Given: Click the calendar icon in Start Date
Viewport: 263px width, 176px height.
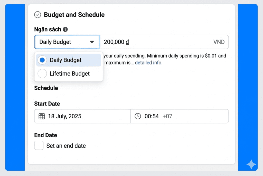Looking at the screenshot, I should coord(42,116).
